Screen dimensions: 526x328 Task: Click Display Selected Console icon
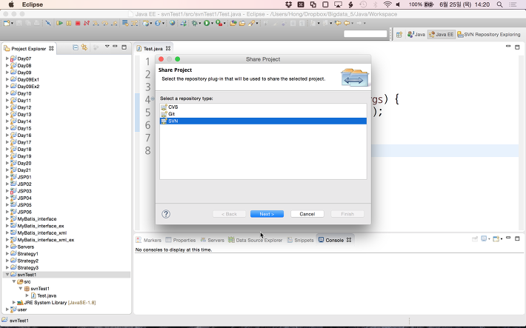click(x=484, y=239)
